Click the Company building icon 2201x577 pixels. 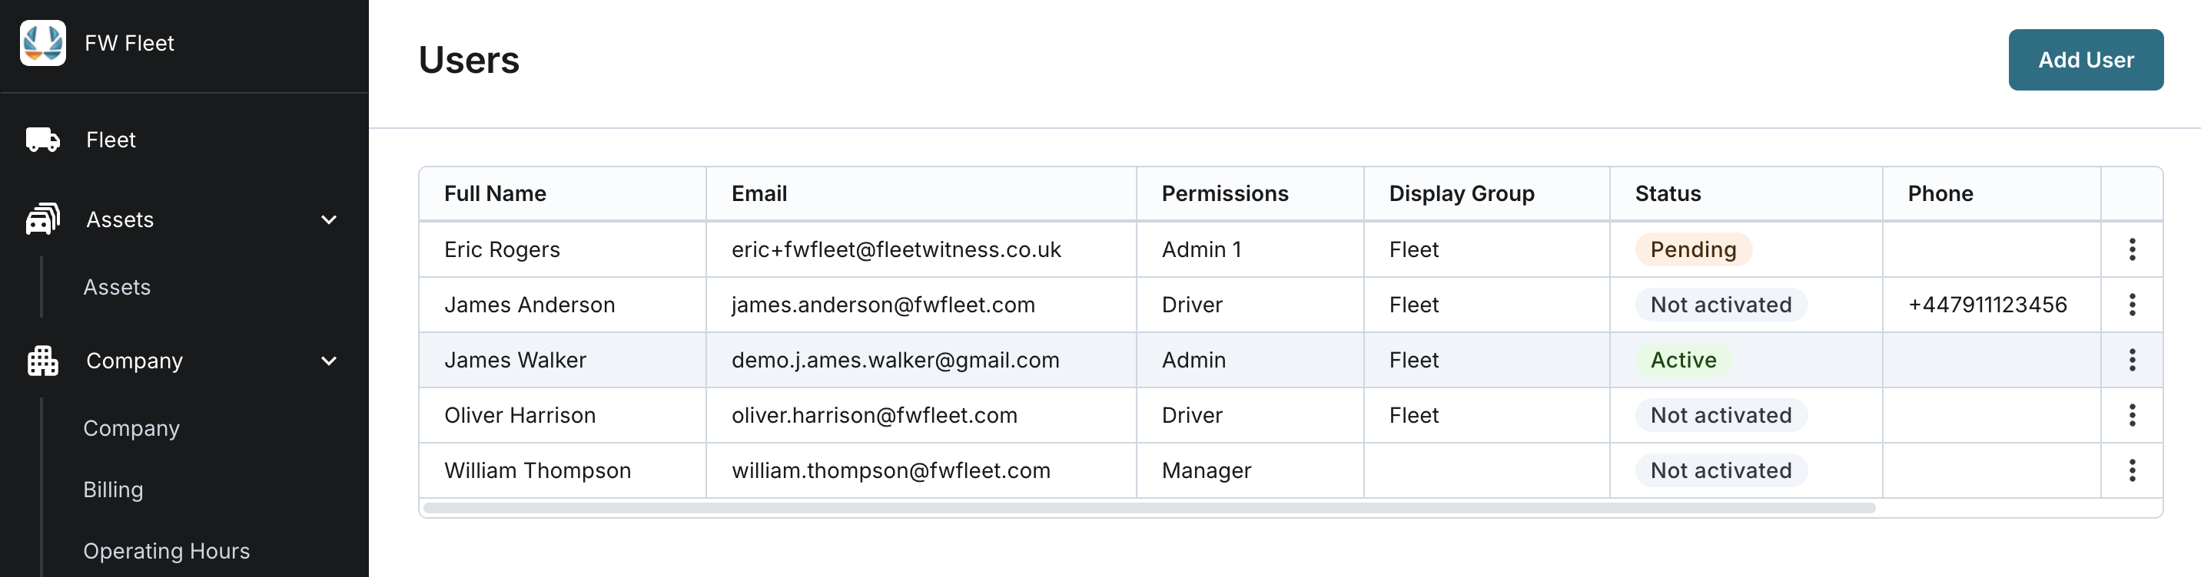(x=43, y=361)
